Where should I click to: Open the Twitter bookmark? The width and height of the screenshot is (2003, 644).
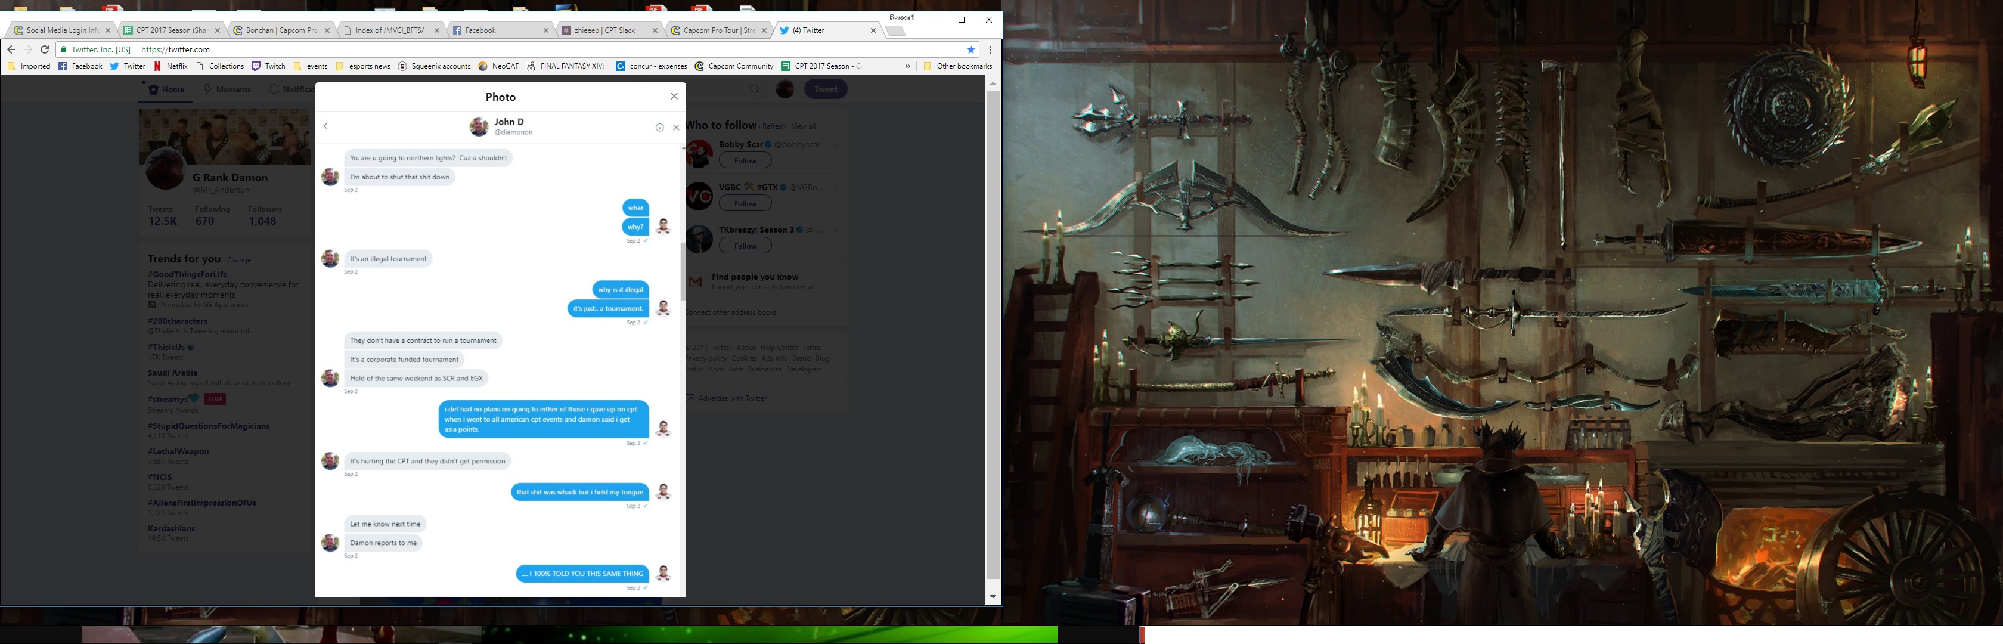[x=128, y=66]
